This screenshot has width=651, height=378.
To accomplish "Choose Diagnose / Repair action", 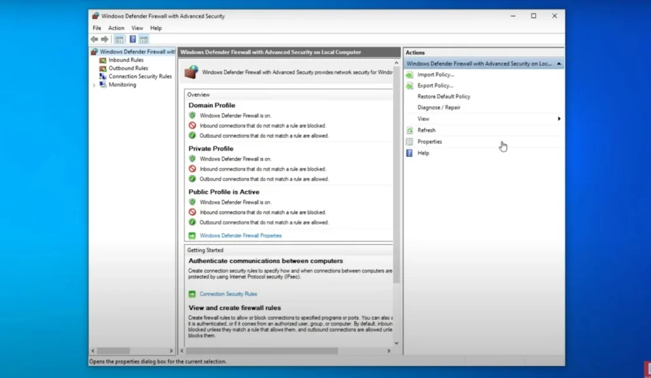I will point(439,107).
